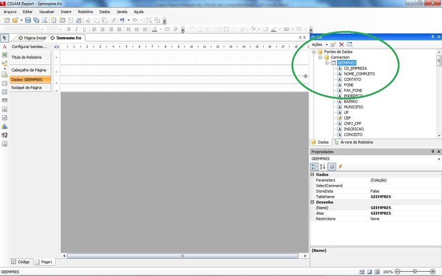This screenshot has width=442, height=276.
Task: Save report with floppy disk icon
Action: tap(28, 20)
